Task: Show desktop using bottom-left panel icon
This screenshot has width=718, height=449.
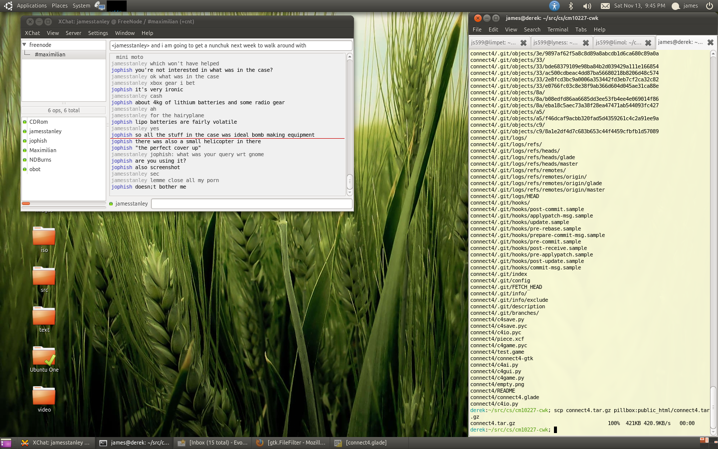Action: [6, 443]
